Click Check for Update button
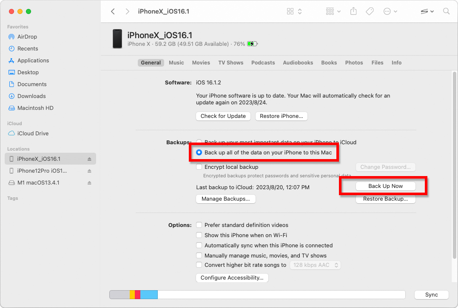The width and height of the screenshot is (458, 308). [x=223, y=116]
